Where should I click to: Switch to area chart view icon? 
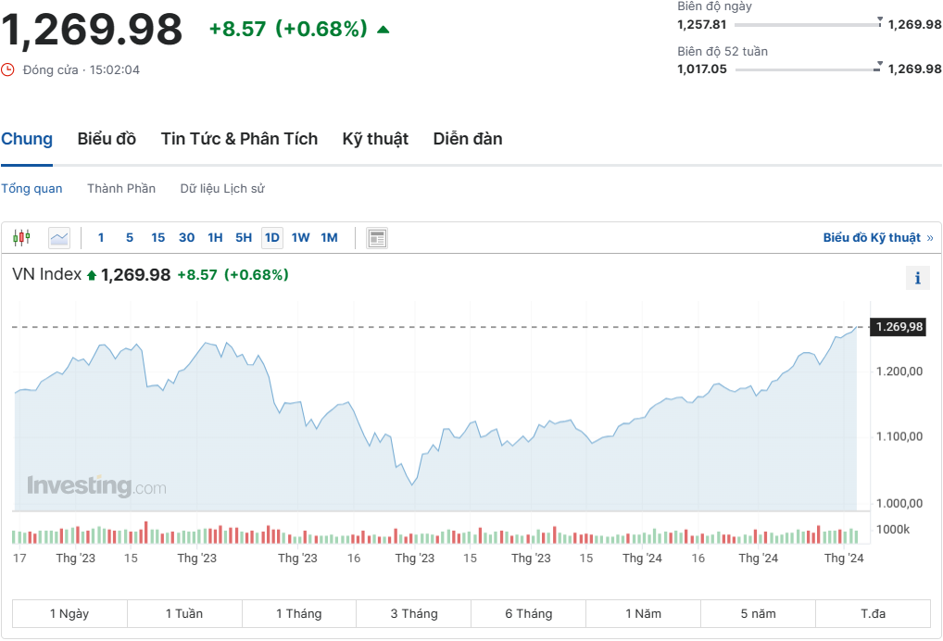[58, 237]
